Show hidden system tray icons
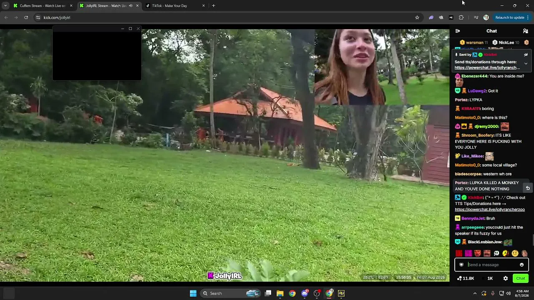The height and width of the screenshot is (300, 534). pyautogui.click(x=475, y=293)
